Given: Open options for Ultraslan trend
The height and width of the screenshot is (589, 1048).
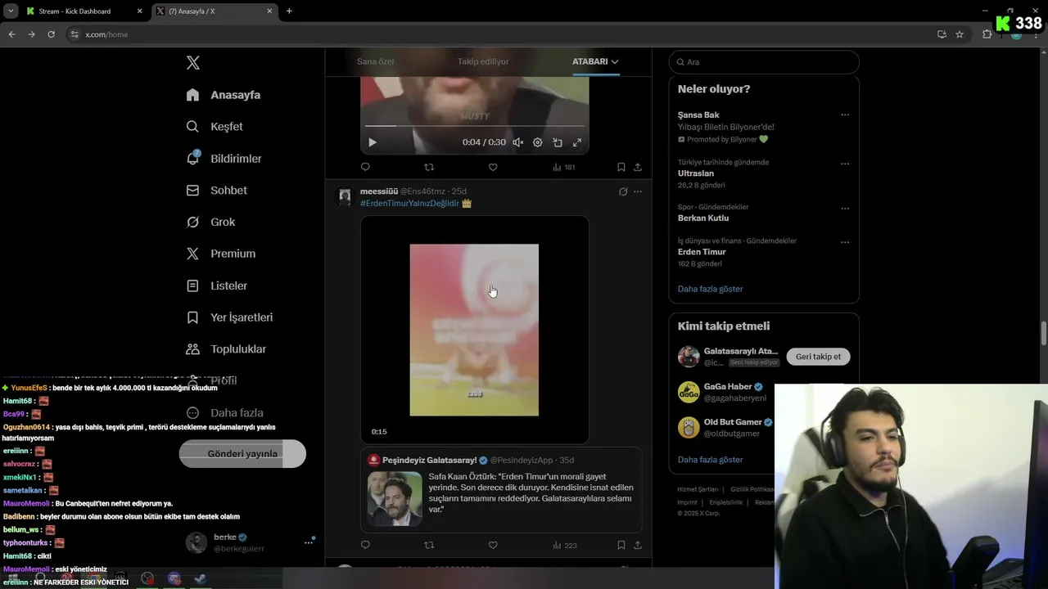Looking at the screenshot, I should pos(845,164).
